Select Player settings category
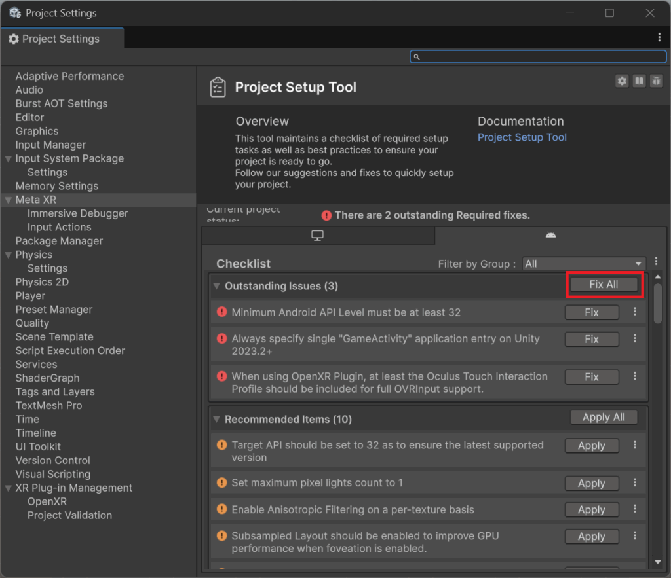 click(x=30, y=296)
